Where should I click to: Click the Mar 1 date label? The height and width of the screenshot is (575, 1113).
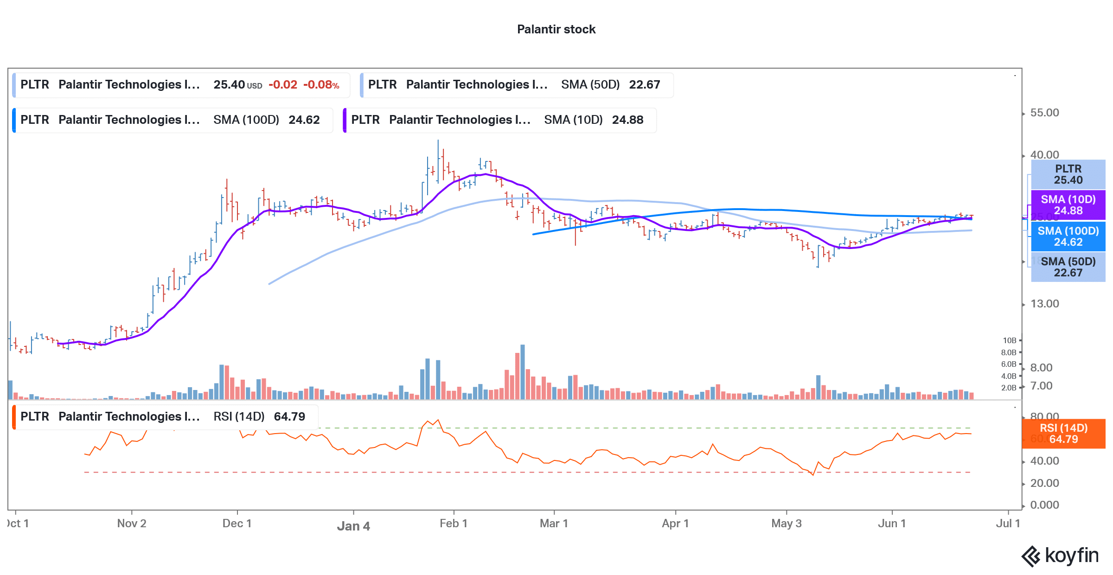[554, 524]
